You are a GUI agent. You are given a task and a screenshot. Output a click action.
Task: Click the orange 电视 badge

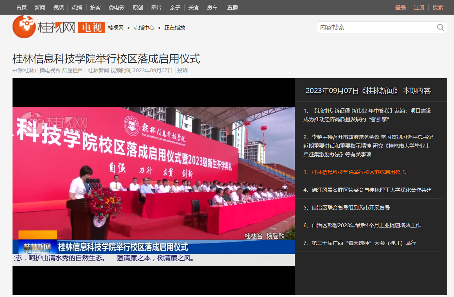[91, 27]
